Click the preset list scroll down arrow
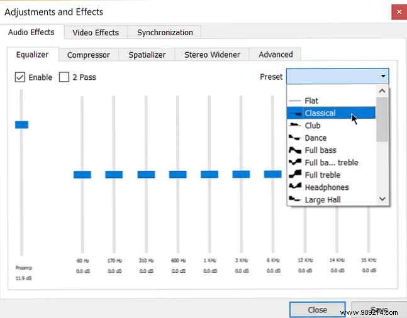The image size is (407, 318). click(382, 199)
